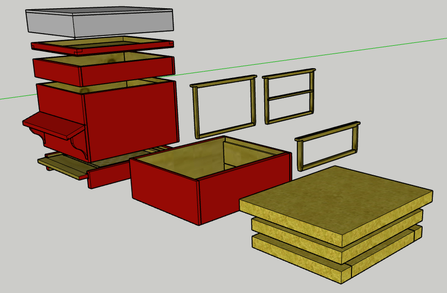Click the short shallow wooden frame
The image size is (447, 293).
(327, 146)
